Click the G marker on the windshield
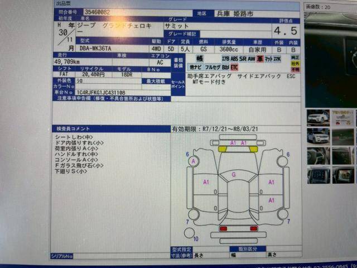This screenshot has width=357, height=268. coord(233,175)
